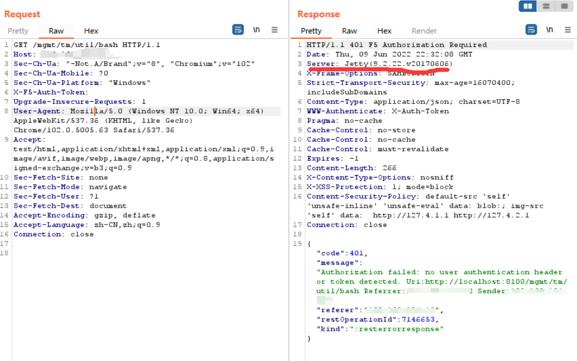Click line number 19 in the Response gutter
Image resolution: width=577 pixels, height=361 pixels.
(x=297, y=244)
